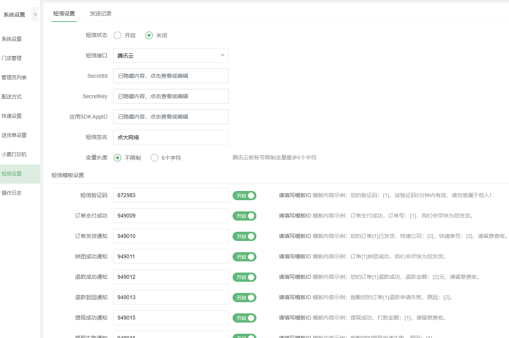Go to 管理员列表 in the sidebar
This screenshot has width=509, height=338.
click(x=14, y=77)
